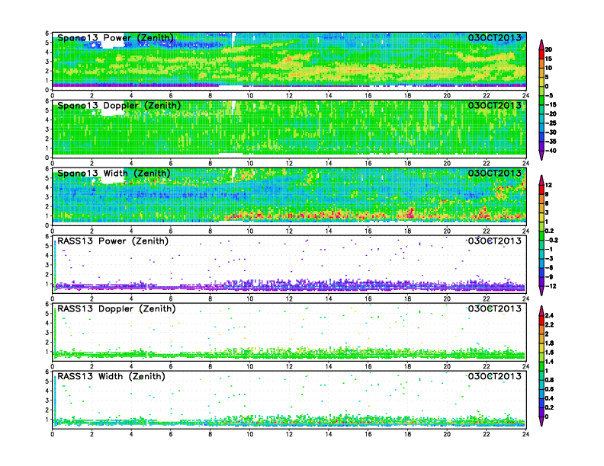This screenshot has width=604, height=466.
Task: Click the 03OCT2013 date in the Spano13 Doppler panel
Action: point(495,105)
